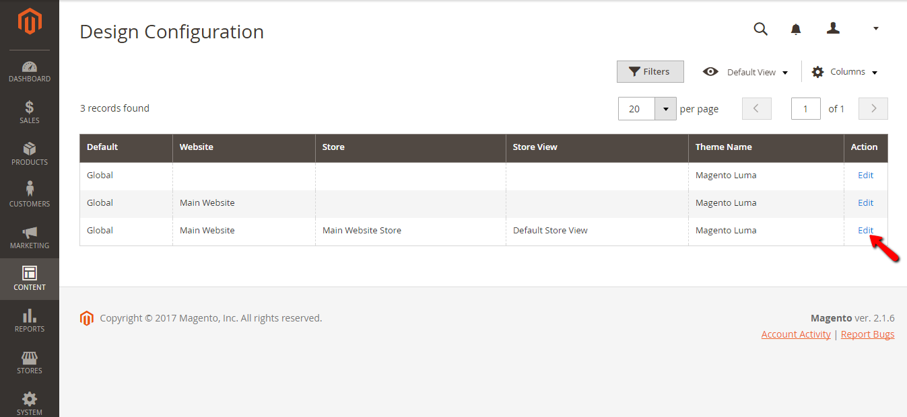Open the Products sidebar menu
The image size is (907, 417).
pyautogui.click(x=30, y=154)
